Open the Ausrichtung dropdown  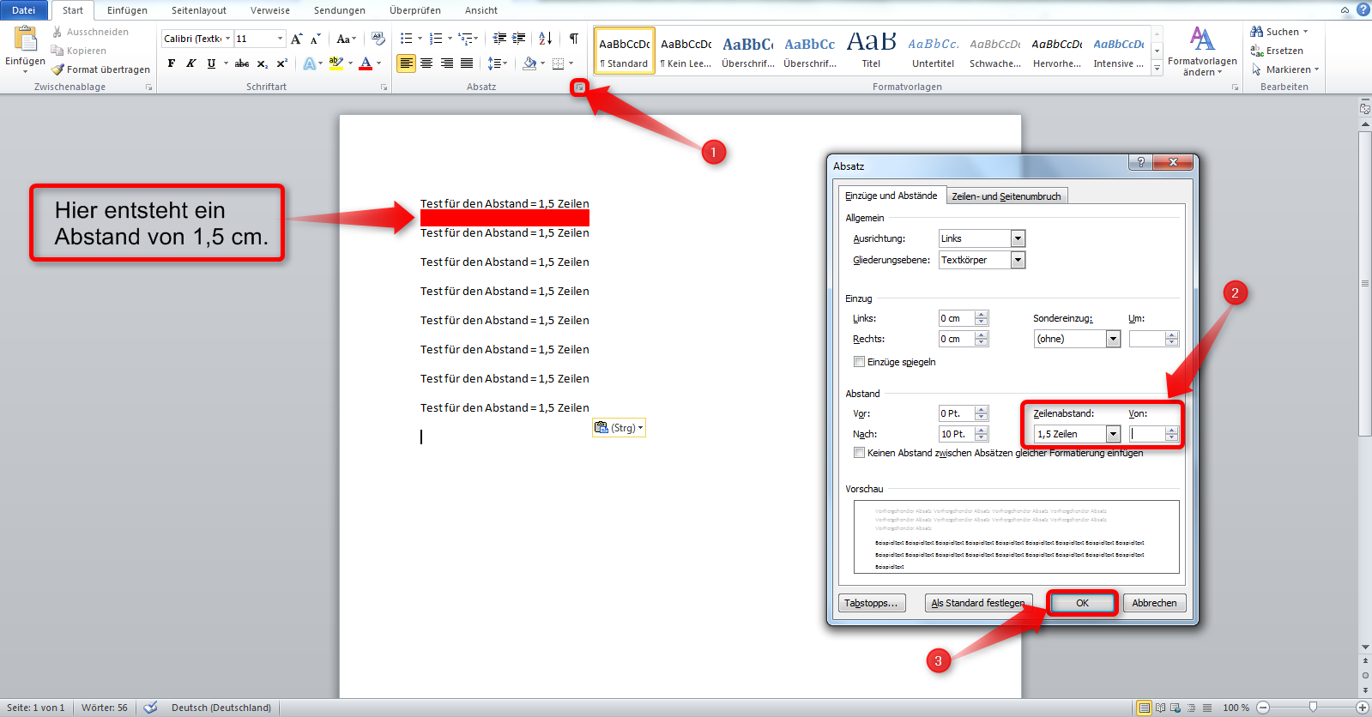1018,238
